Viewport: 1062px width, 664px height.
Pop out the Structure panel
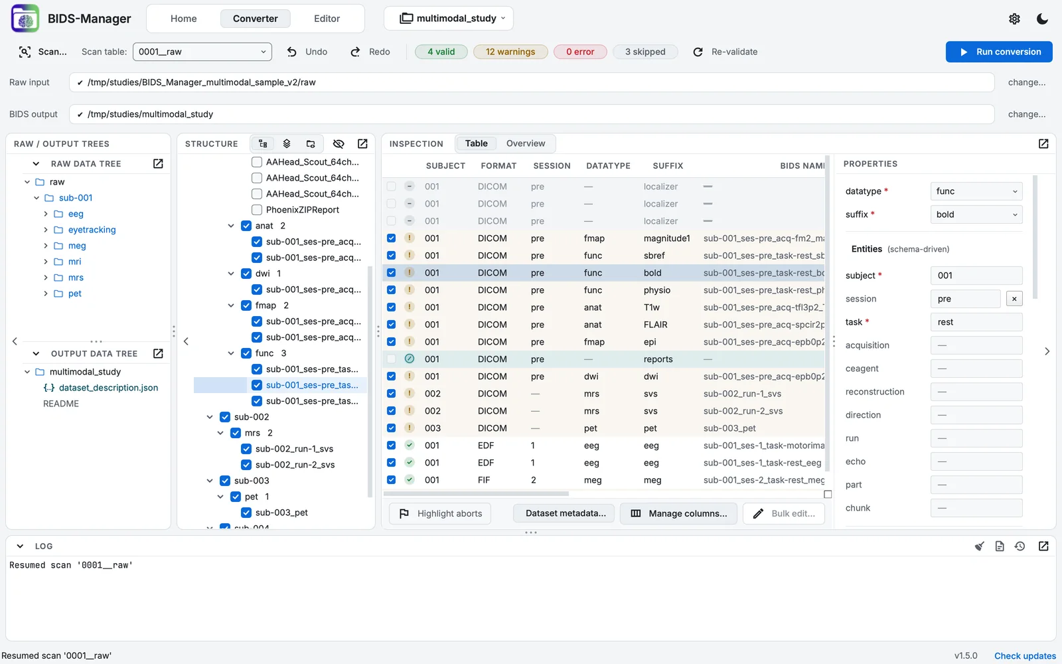tap(362, 143)
